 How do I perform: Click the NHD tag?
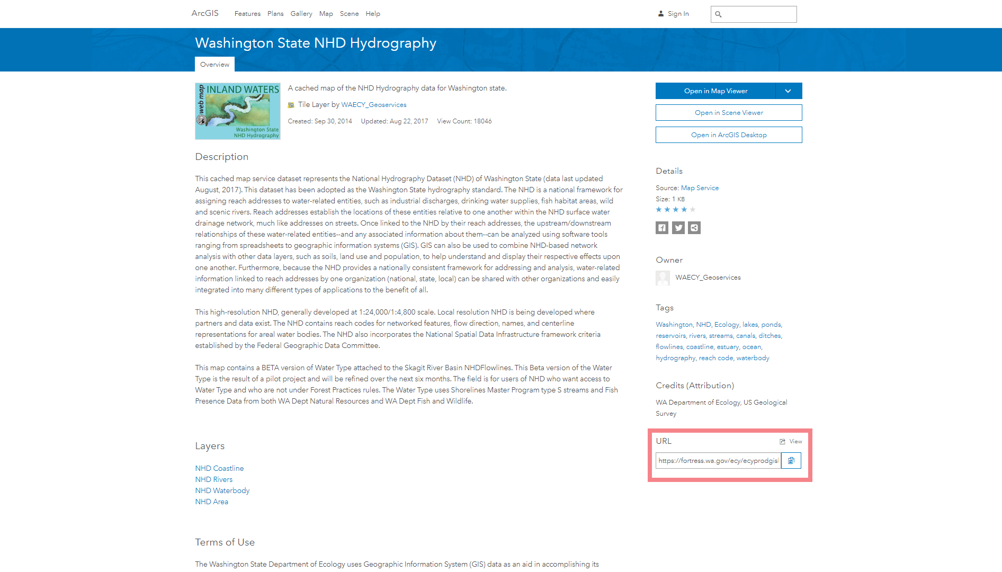tap(703, 325)
